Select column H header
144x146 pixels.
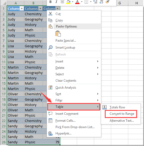(x=137, y=3)
